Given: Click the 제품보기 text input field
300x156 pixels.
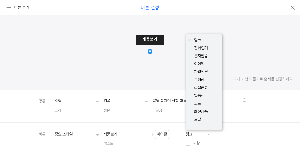Looking at the screenshot, I should (126, 134).
